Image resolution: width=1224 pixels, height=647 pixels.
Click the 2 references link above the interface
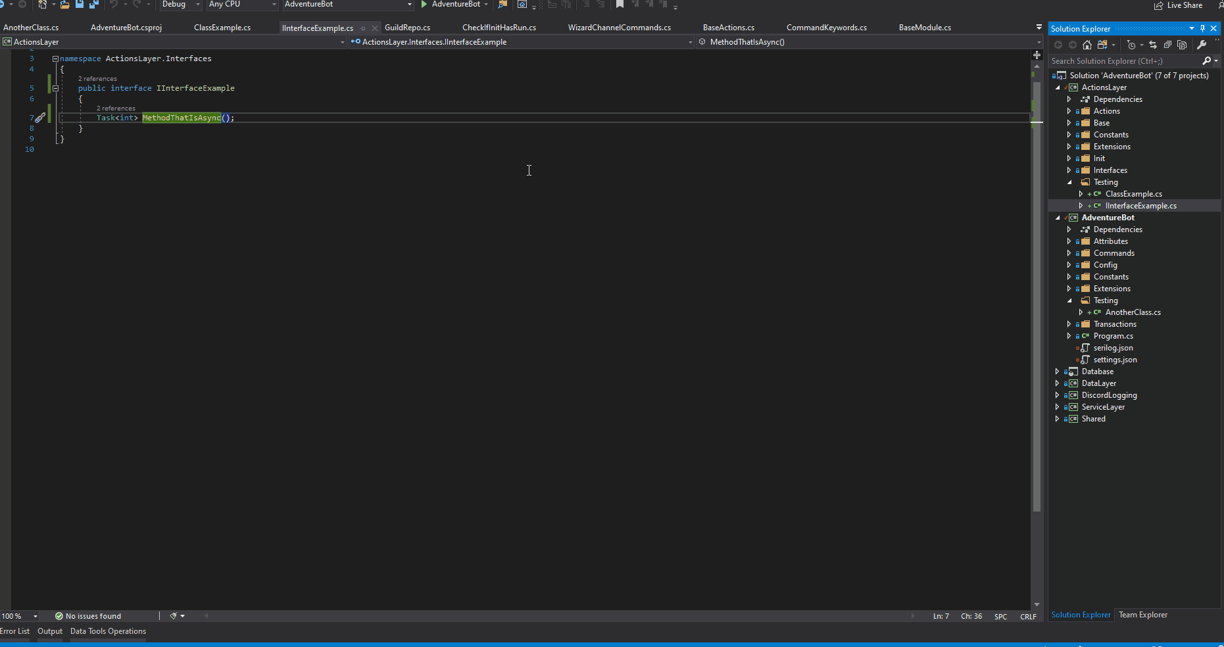97,78
